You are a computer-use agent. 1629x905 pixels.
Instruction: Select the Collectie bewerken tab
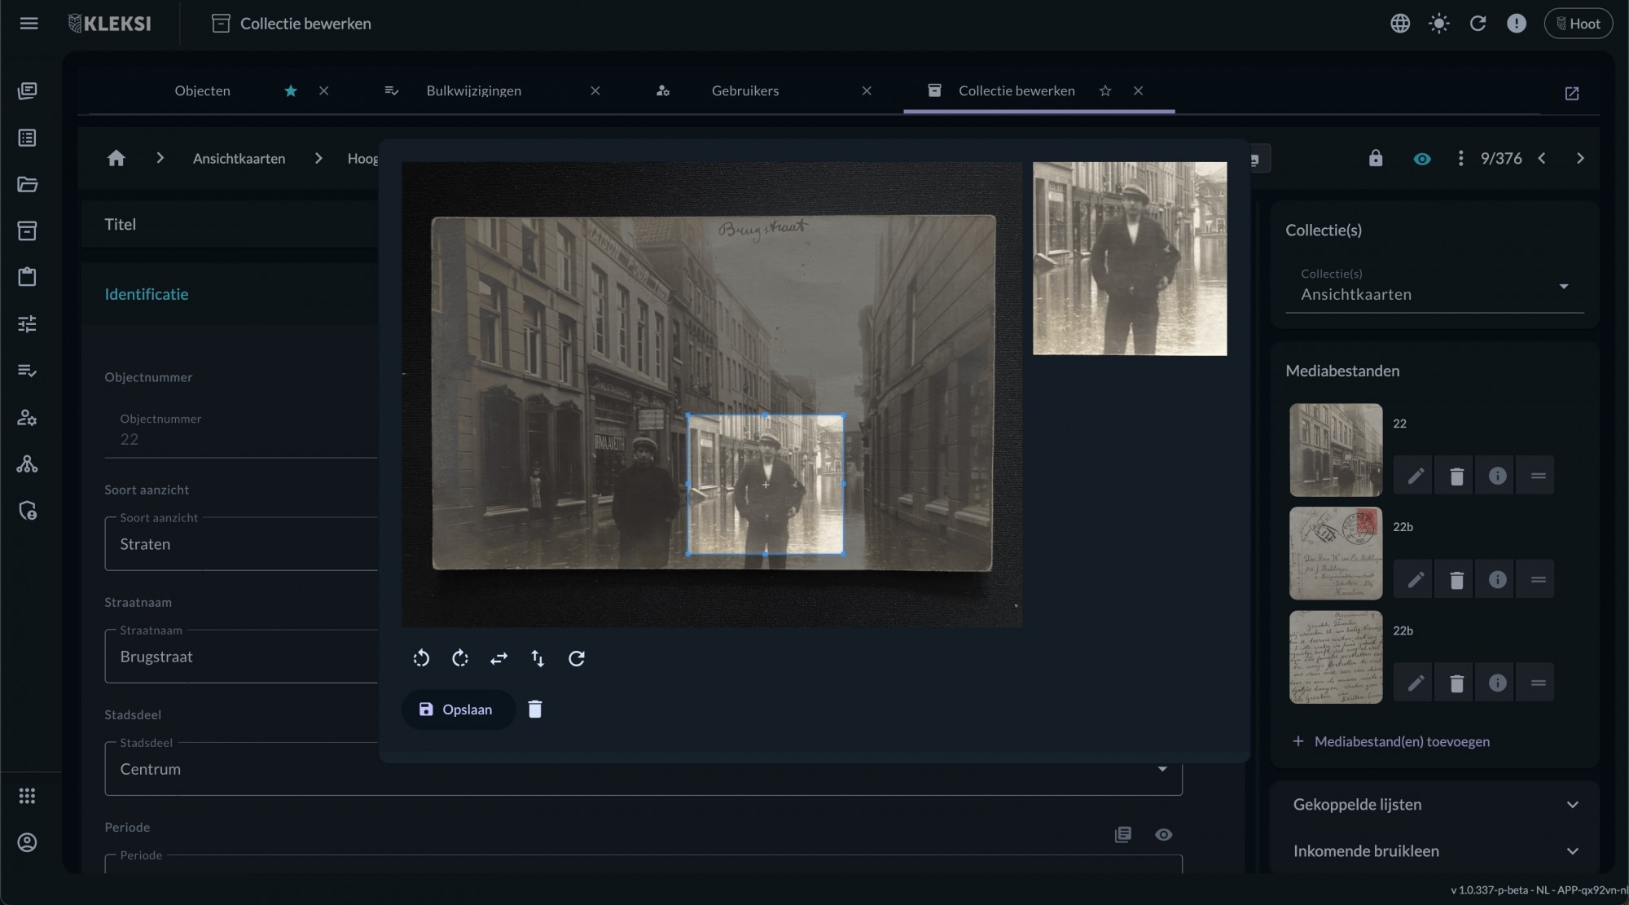coord(1016,90)
